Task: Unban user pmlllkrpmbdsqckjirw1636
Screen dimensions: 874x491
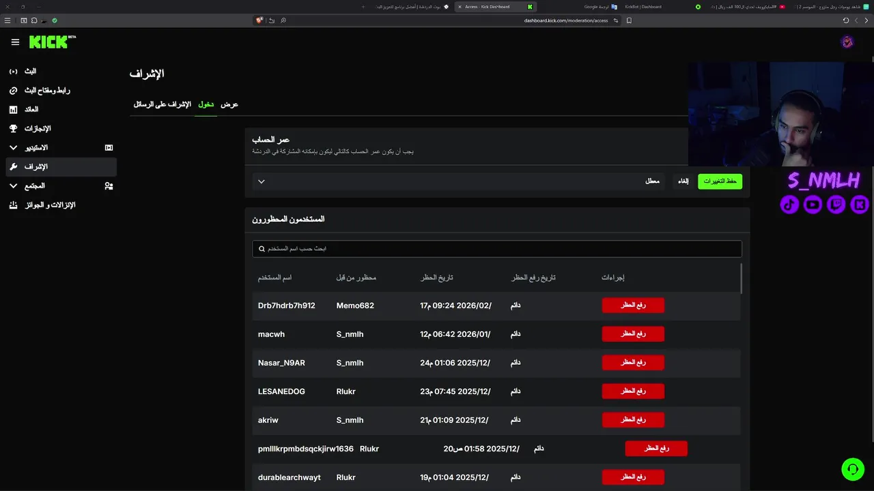Action: [656, 449]
